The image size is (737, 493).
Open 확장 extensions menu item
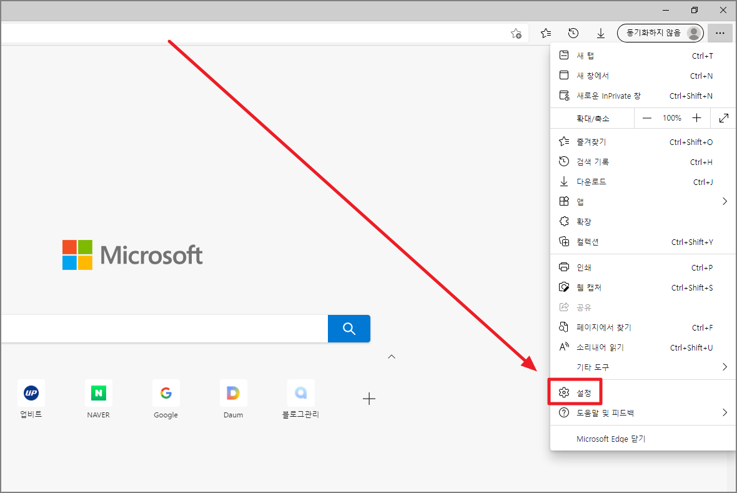coord(642,222)
